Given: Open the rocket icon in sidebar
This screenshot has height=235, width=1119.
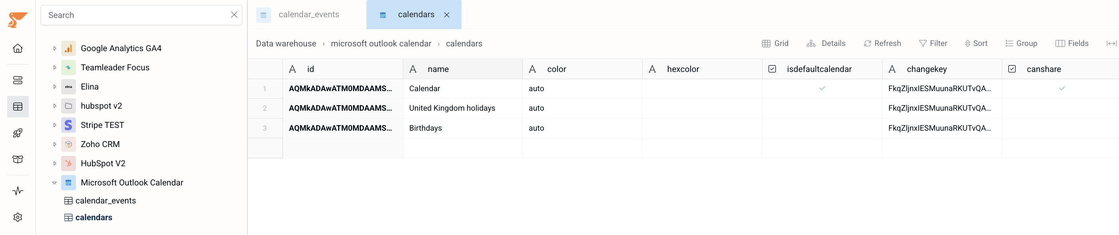Looking at the screenshot, I should click(18, 133).
